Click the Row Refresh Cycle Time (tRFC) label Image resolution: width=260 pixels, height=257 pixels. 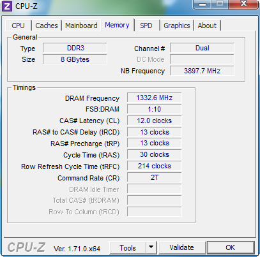70,166
